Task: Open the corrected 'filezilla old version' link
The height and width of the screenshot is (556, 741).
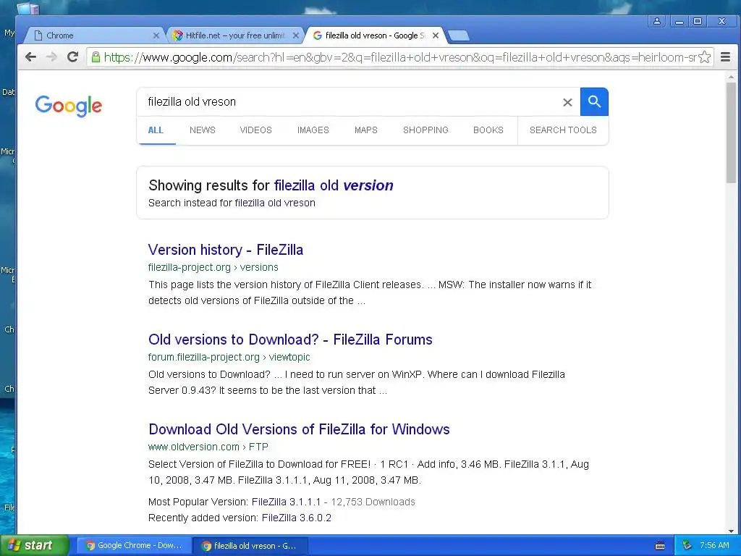Action: pyautogui.click(x=334, y=185)
